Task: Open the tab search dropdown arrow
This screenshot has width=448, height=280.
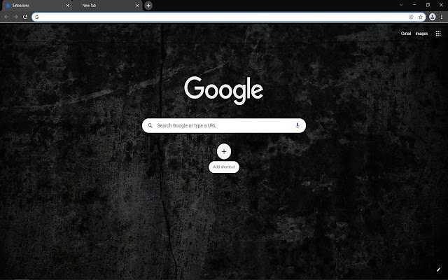Action: tap(401, 5)
